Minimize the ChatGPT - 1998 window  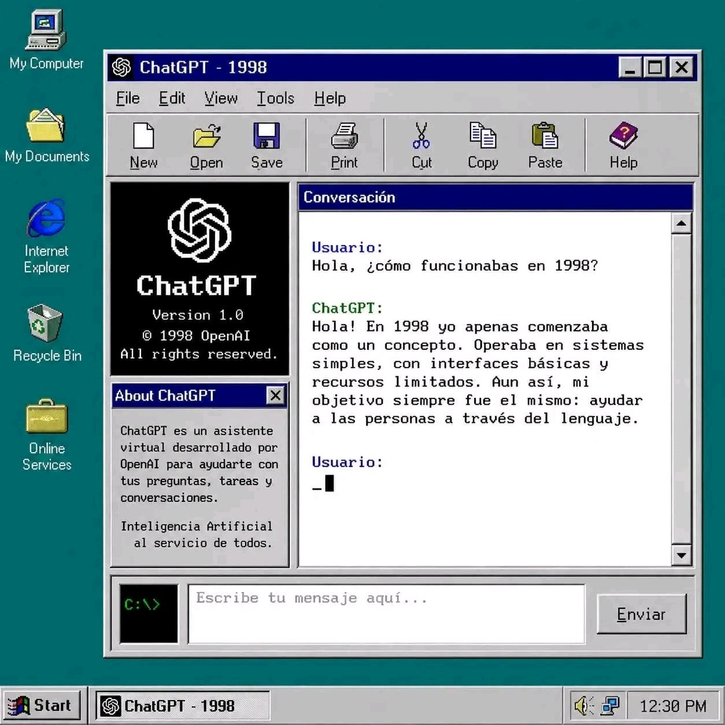pos(630,68)
